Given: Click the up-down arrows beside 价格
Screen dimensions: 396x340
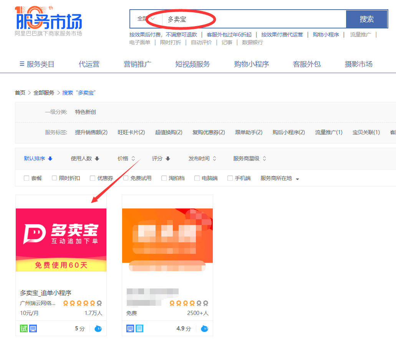Looking at the screenshot, I should click(x=133, y=158).
